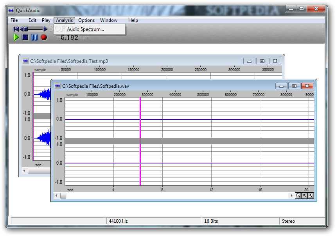Jump to start with the skip-to-beginning icon

16,29
